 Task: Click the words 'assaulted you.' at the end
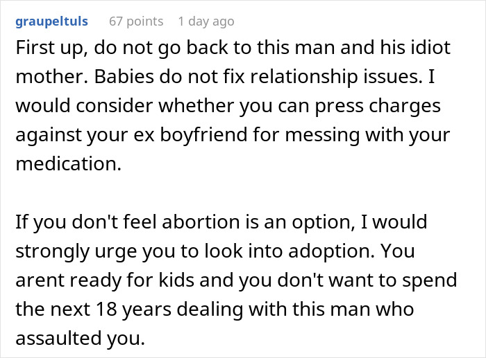pos(81,338)
